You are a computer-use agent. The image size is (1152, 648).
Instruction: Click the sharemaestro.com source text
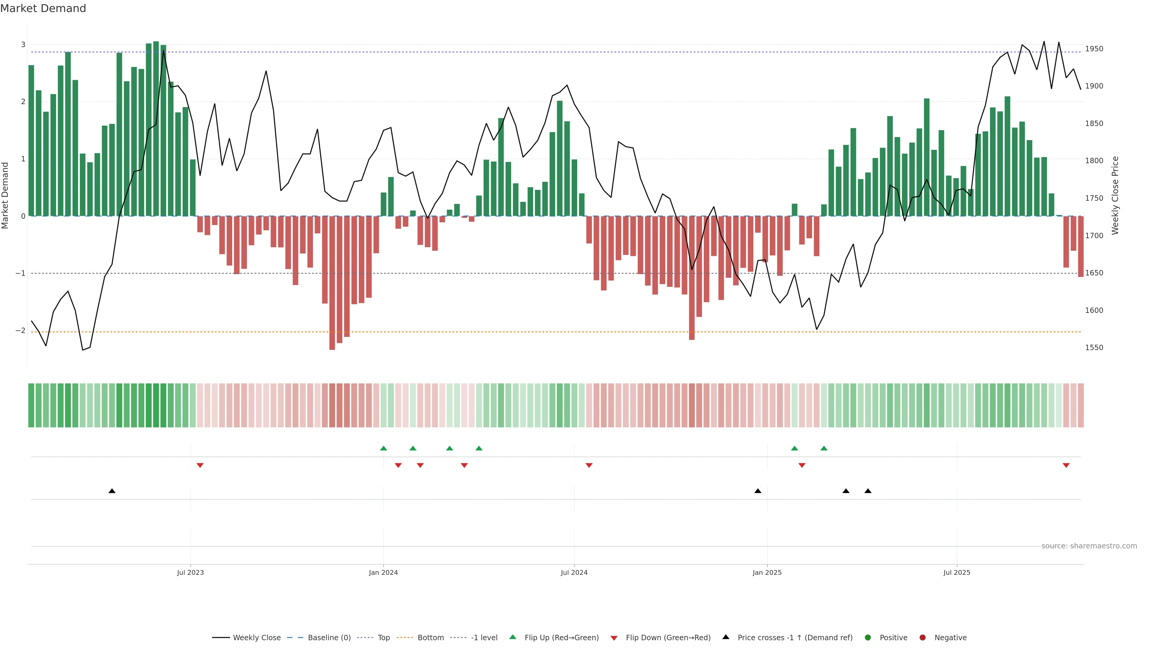pyautogui.click(x=1089, y=546)
